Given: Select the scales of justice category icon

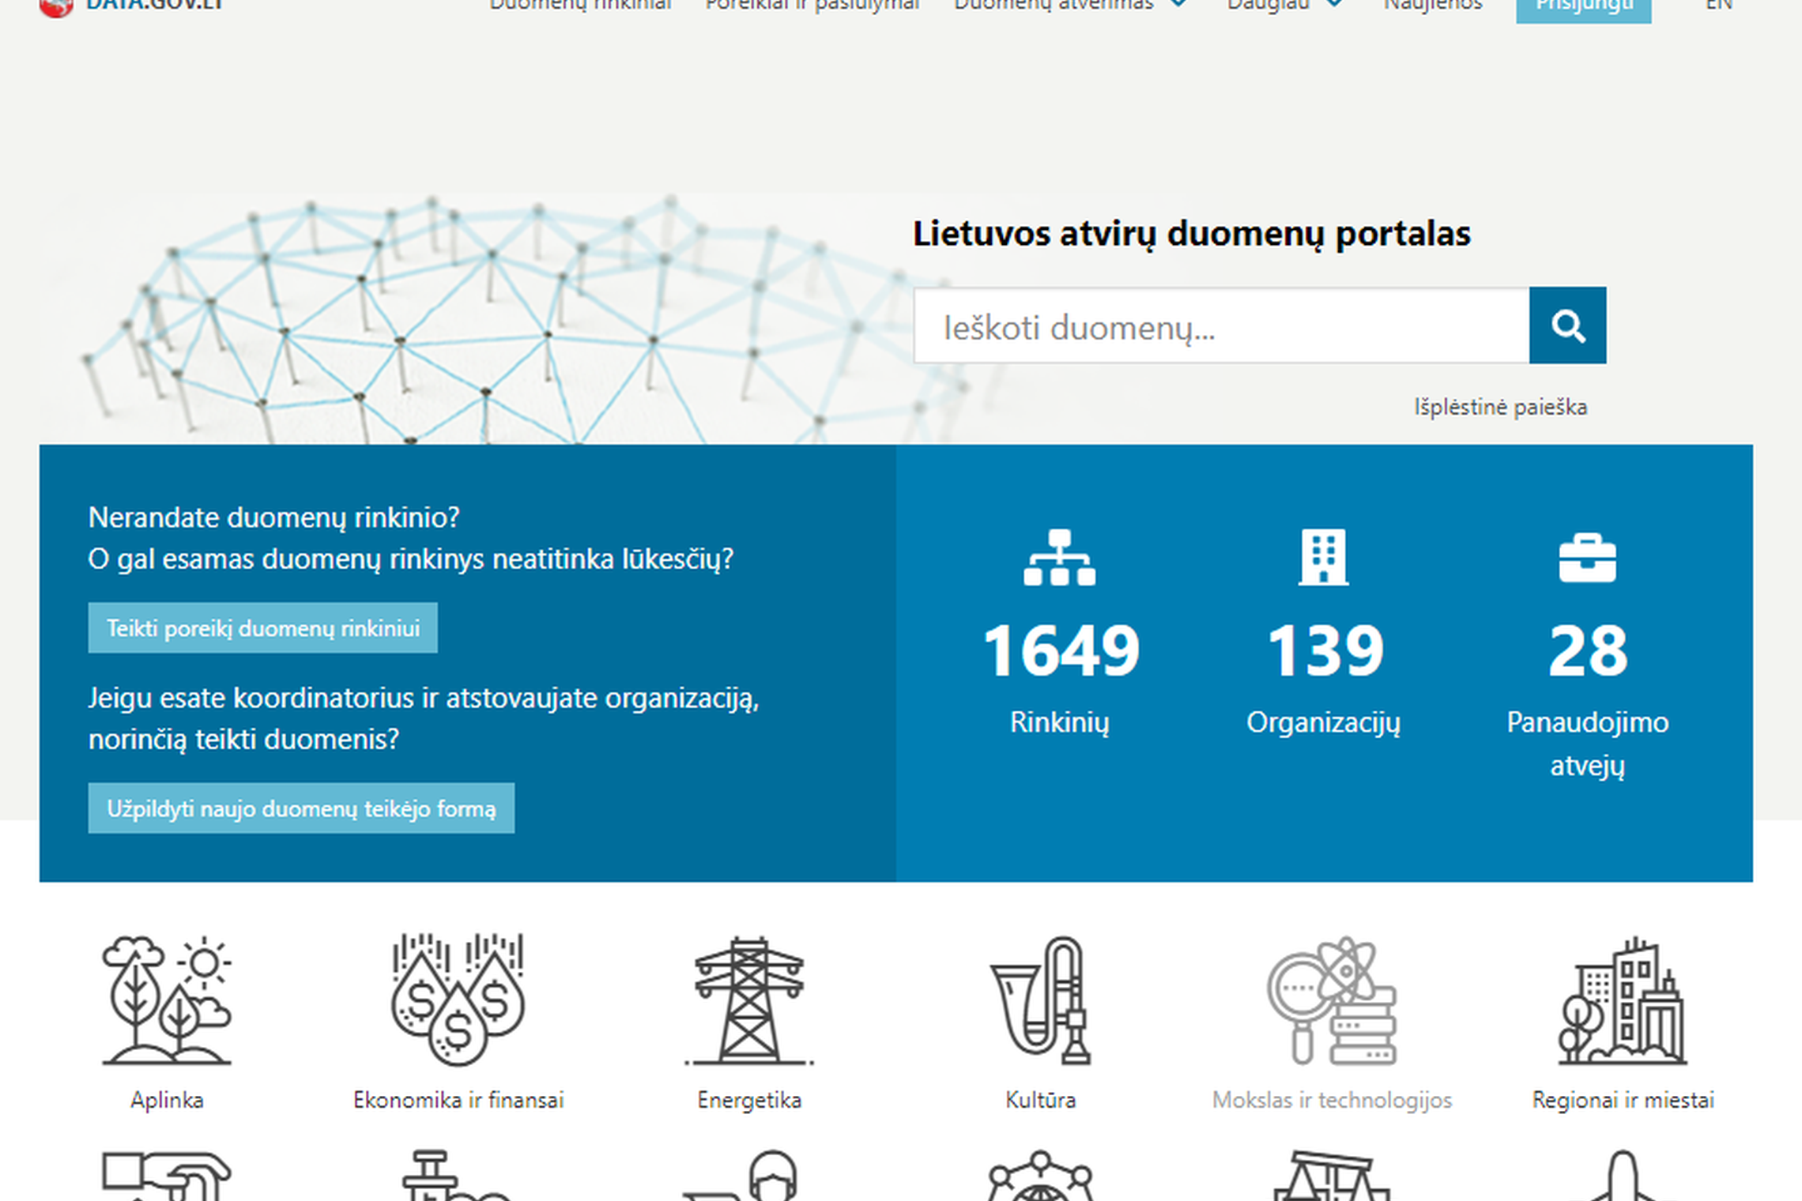Looking at the screenshot, I should pyautogui.click(x=1332, y=1176).
